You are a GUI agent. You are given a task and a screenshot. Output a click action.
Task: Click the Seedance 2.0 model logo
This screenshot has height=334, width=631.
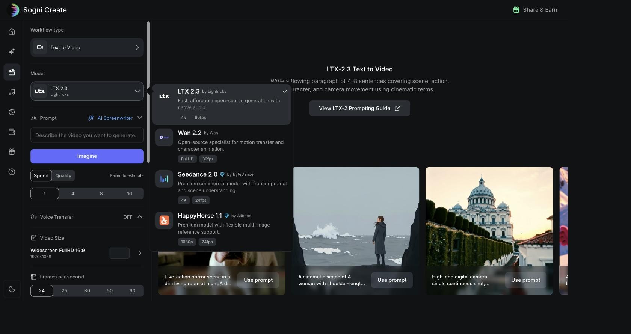tap(164, 179)
